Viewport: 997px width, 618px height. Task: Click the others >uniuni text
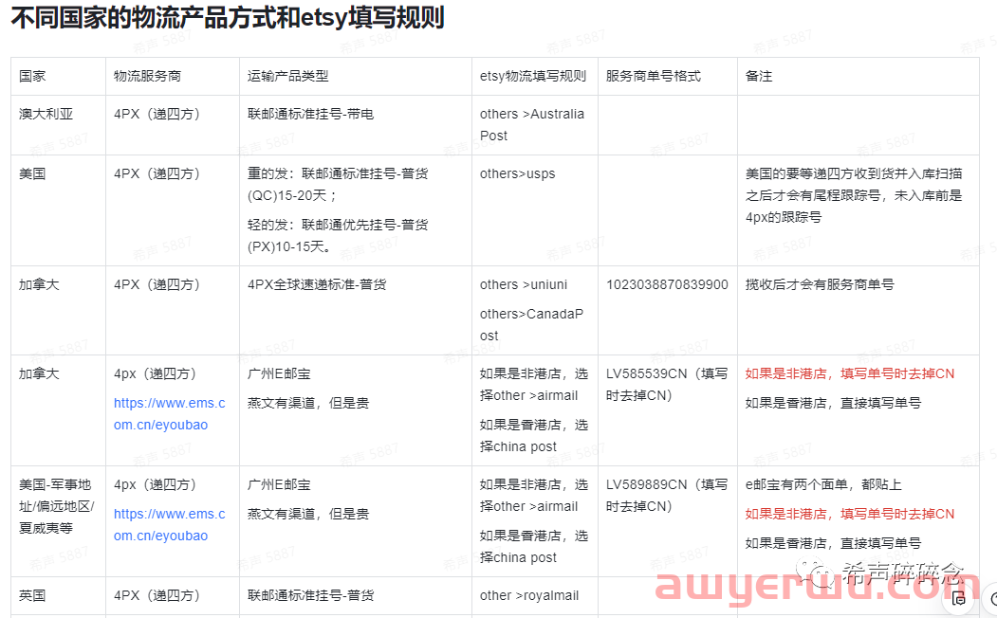coord(524,284)
